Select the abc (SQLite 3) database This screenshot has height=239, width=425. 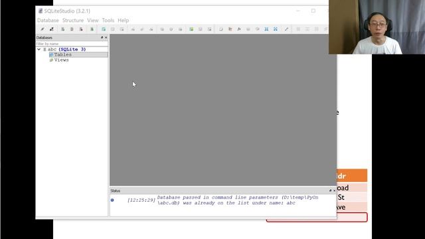tap(66, 49)
